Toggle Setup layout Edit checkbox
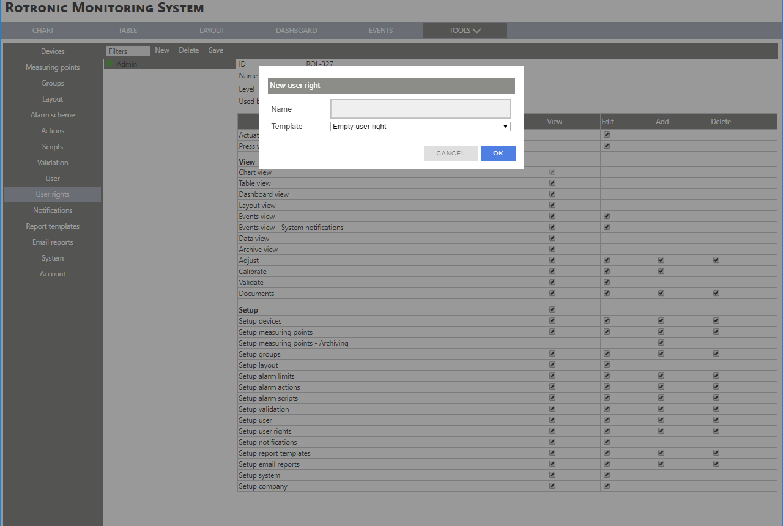Image resolution: width=783 pixels, height=526 pixels. click(607, 365)
